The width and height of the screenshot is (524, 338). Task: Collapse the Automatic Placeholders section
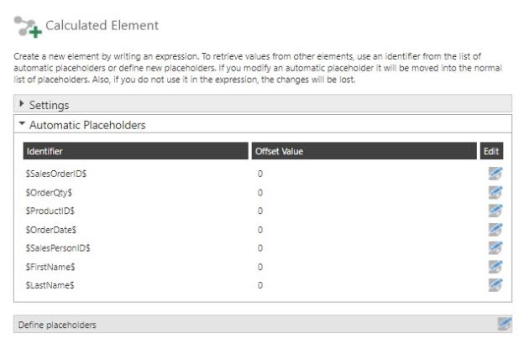pos(22,125)
